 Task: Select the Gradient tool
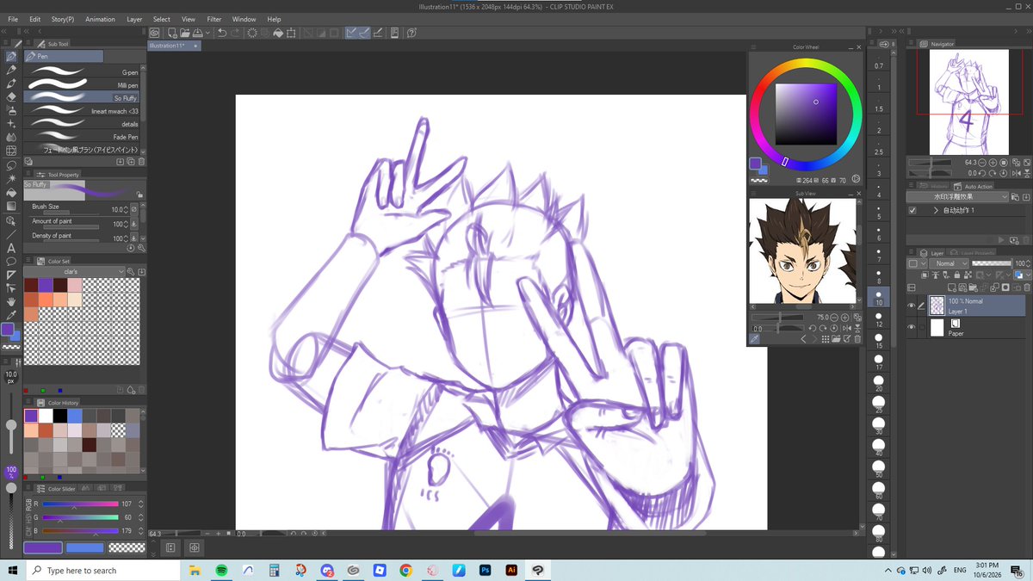(x=11, y=206)
